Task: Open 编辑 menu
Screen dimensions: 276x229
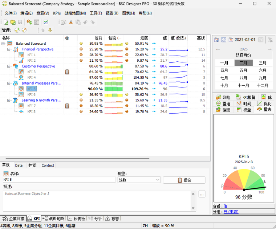Action: [27, 13]
